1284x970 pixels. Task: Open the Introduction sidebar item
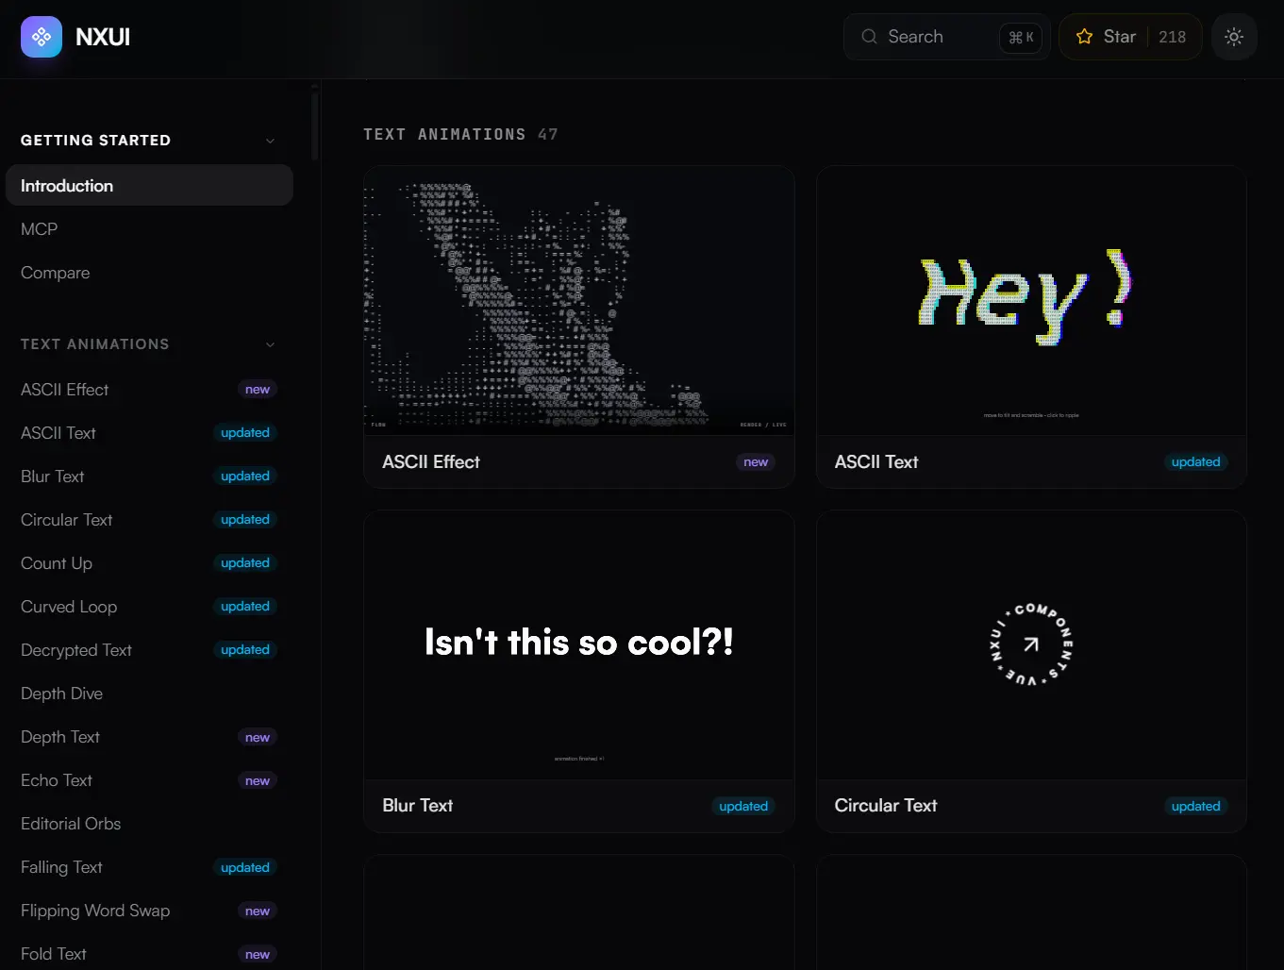pos(149,185)
